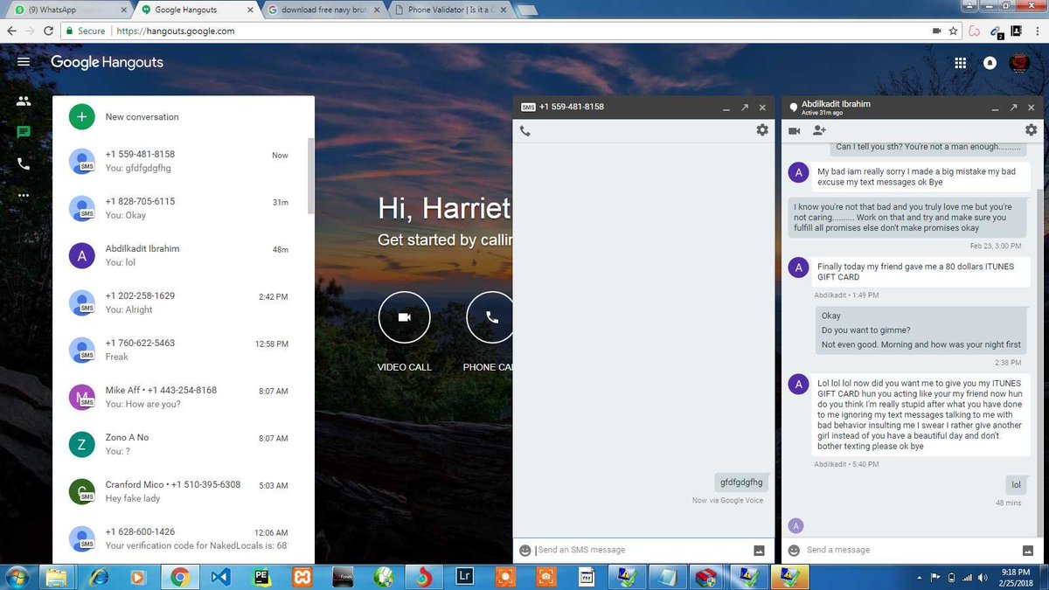The image size is (1049, 590).
Task: Open emoji picker in Abdilkadit chat
Action: pyautogui.click(x=794, y=551)
